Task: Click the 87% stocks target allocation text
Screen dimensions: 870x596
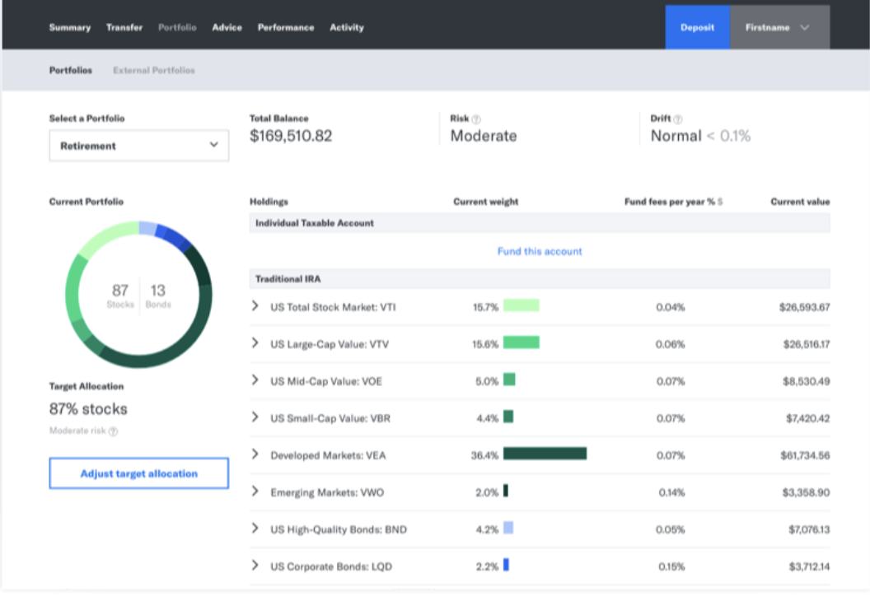Action: (88, 409)
